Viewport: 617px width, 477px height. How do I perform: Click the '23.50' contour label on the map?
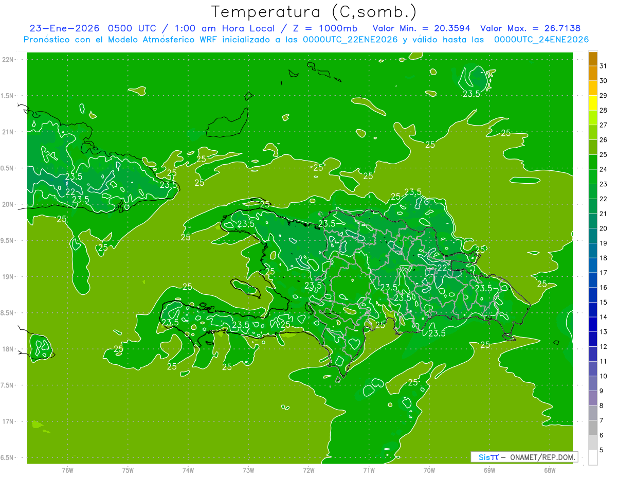405,297
